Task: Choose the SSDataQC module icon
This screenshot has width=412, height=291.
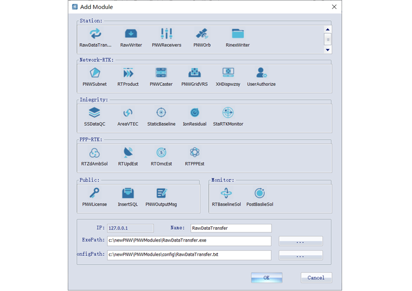Action: point(94,114)
